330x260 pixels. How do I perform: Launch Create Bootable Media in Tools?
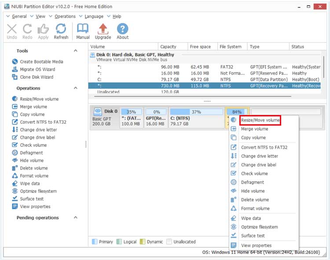point(41,62)
